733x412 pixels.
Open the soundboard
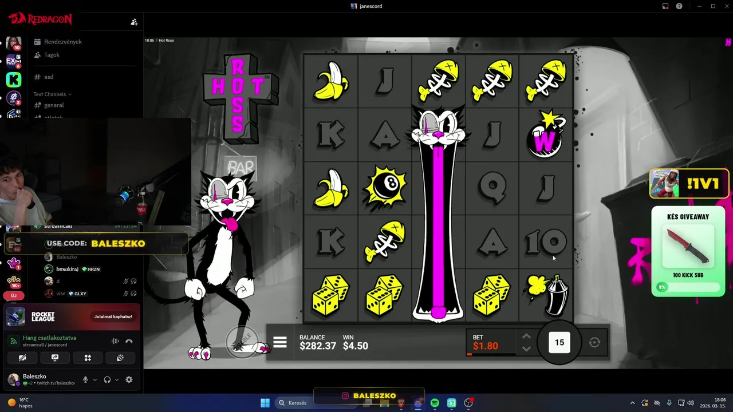pyautogui.click(x=120, y=358)
